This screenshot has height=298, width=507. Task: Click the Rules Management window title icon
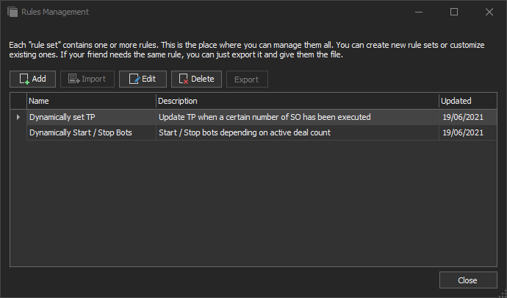12,12
